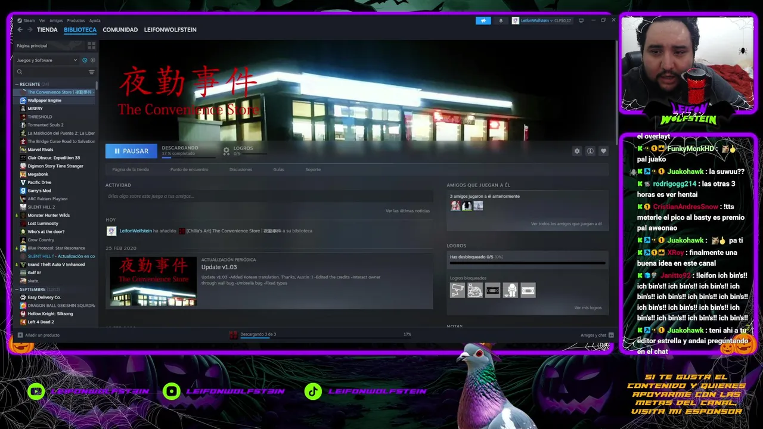Open the Steam menu
This screenshot has width=763, height=429.
click(x=27, y=20)
